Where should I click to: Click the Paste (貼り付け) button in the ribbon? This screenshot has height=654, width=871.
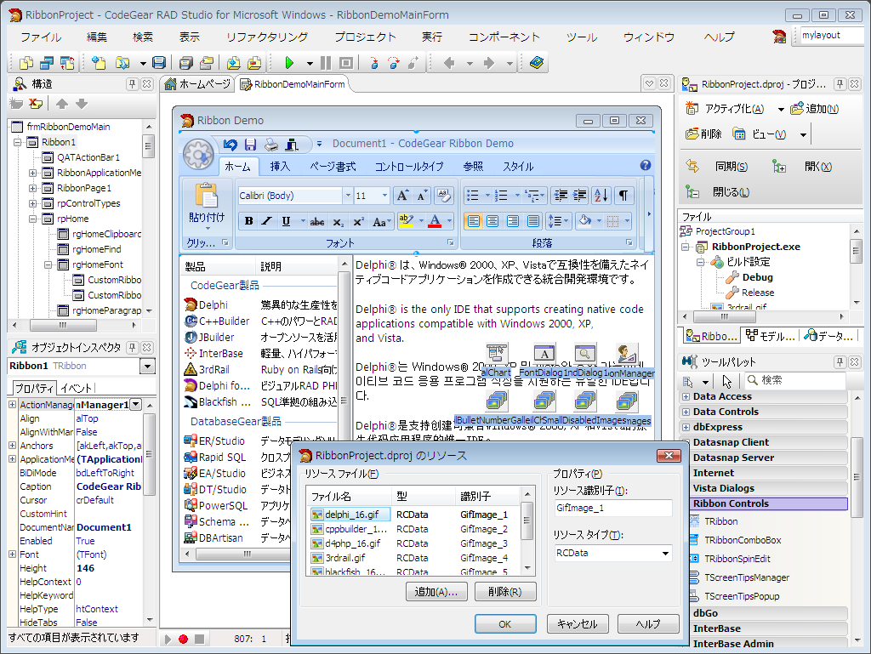coord(207,206)
